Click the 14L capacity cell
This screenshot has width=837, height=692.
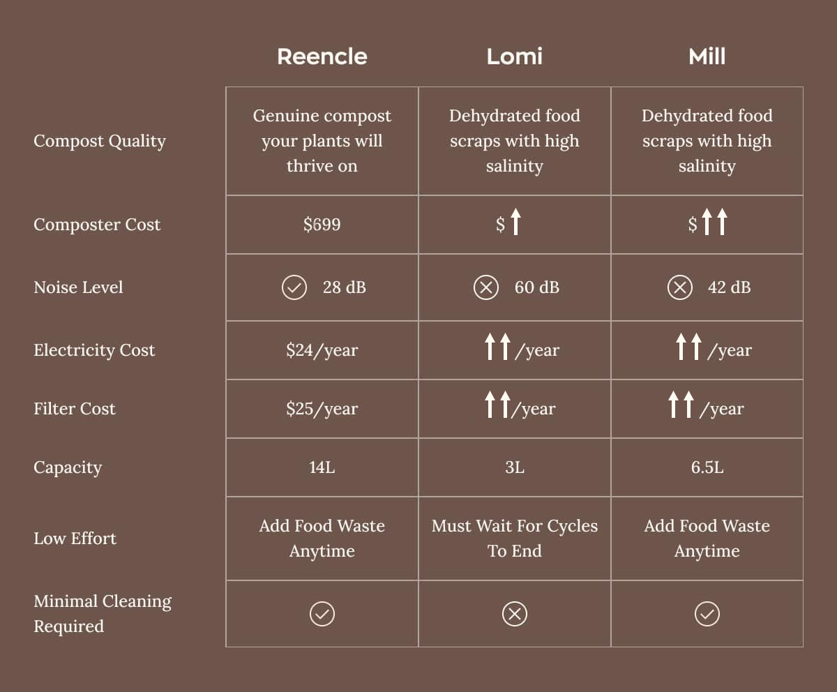click(322, 467)
